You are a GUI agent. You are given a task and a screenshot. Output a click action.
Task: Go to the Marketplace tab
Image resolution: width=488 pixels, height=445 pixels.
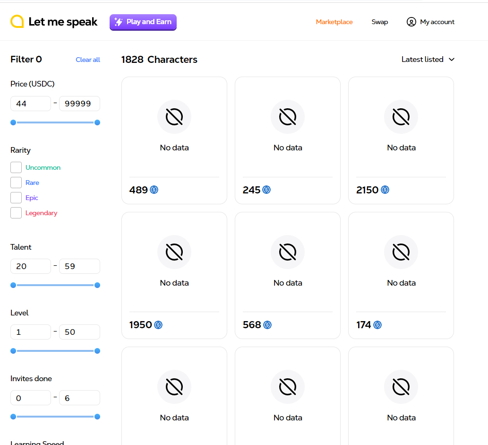(x=334, y=22)
